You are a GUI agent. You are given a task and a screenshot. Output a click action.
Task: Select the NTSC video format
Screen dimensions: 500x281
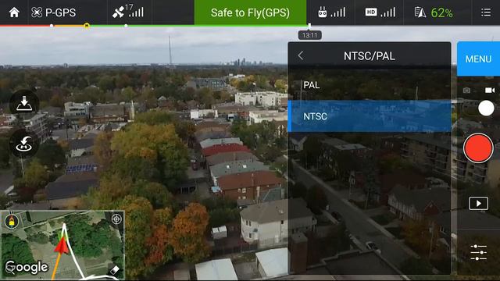(x=370, y=116)
